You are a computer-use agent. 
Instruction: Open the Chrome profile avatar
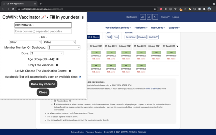209,9
